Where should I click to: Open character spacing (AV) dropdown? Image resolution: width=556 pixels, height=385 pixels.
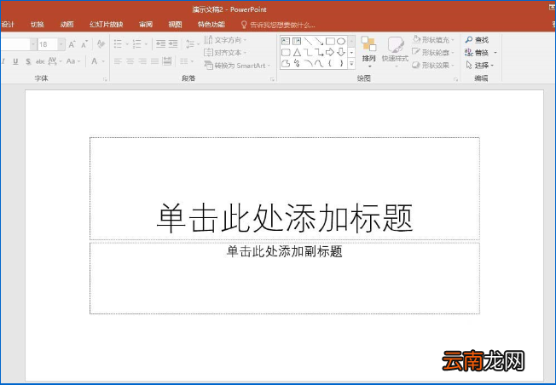[x=55, y=61]
